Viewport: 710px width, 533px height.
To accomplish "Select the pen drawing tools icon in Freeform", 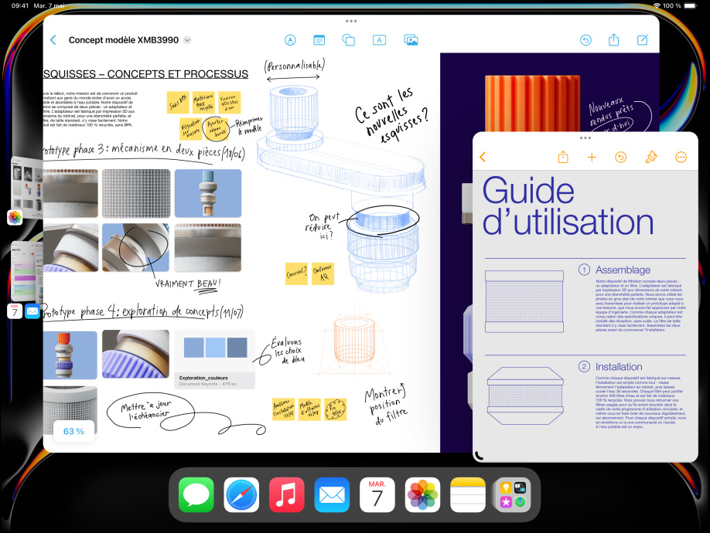I will (x=291, y=40).
